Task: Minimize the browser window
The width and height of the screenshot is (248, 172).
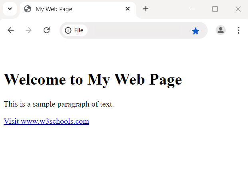Action: click(x=192, y=9)
